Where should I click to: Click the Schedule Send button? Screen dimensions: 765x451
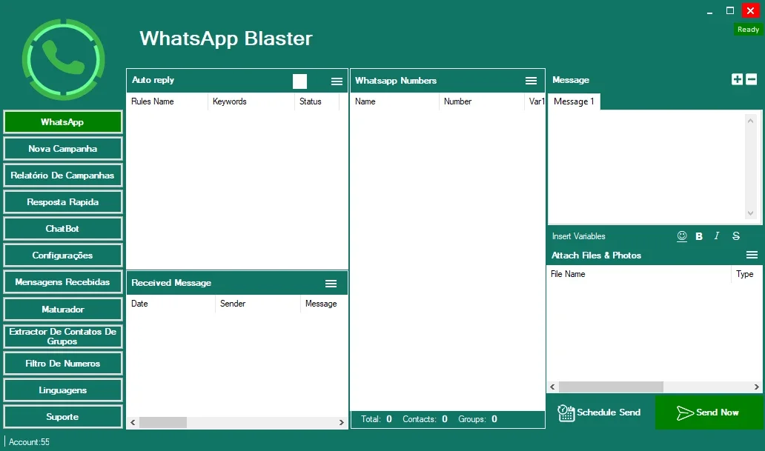tap(600, 412)
